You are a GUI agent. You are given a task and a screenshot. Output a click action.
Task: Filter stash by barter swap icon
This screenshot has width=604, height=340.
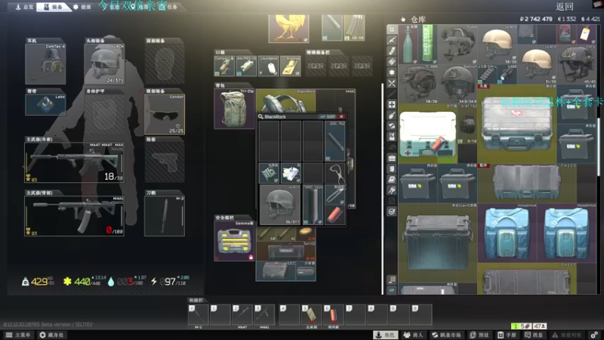392,125
